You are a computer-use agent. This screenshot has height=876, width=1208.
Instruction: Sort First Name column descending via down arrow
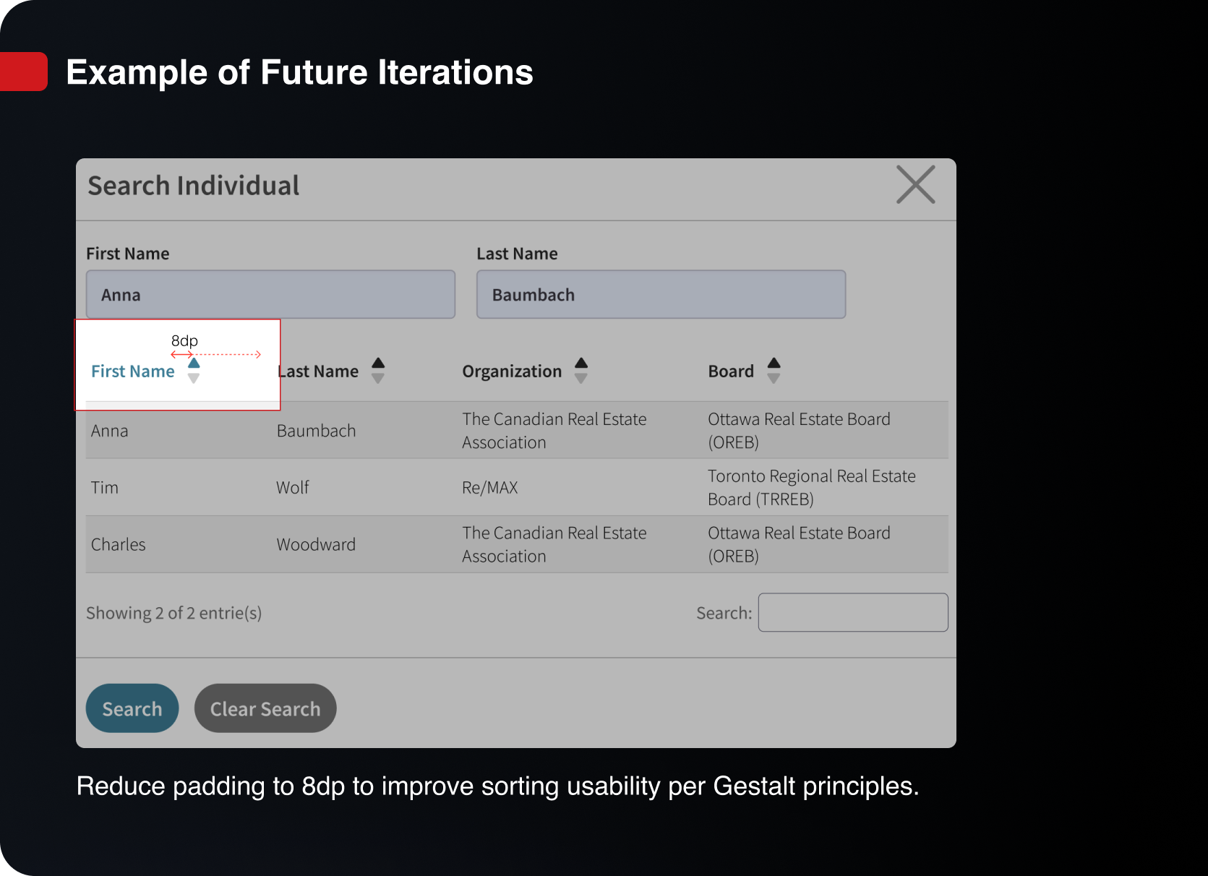coord(194,379)
